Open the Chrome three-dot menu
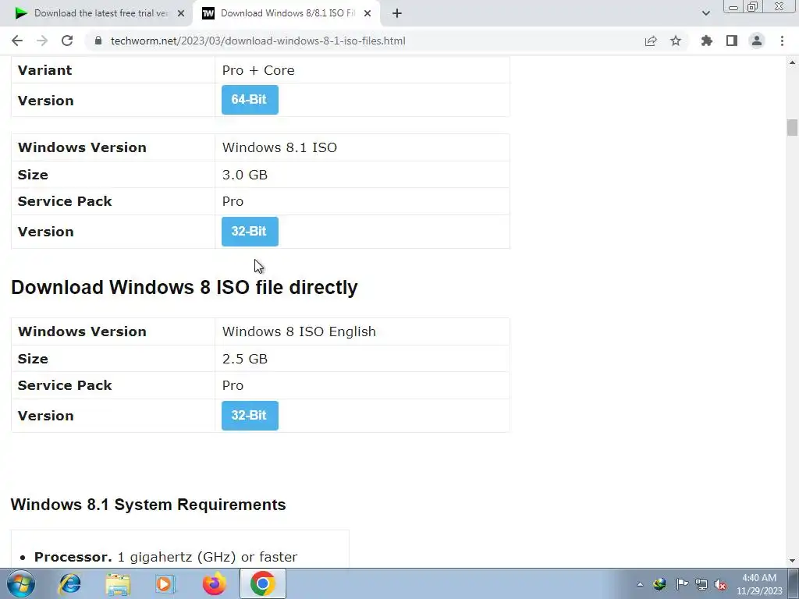 (782, 41)
